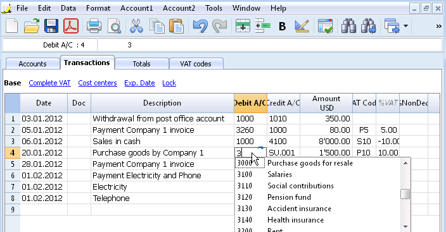
Task: Open the Help menu
Action: pyautogui.click(x=278, y=8)
